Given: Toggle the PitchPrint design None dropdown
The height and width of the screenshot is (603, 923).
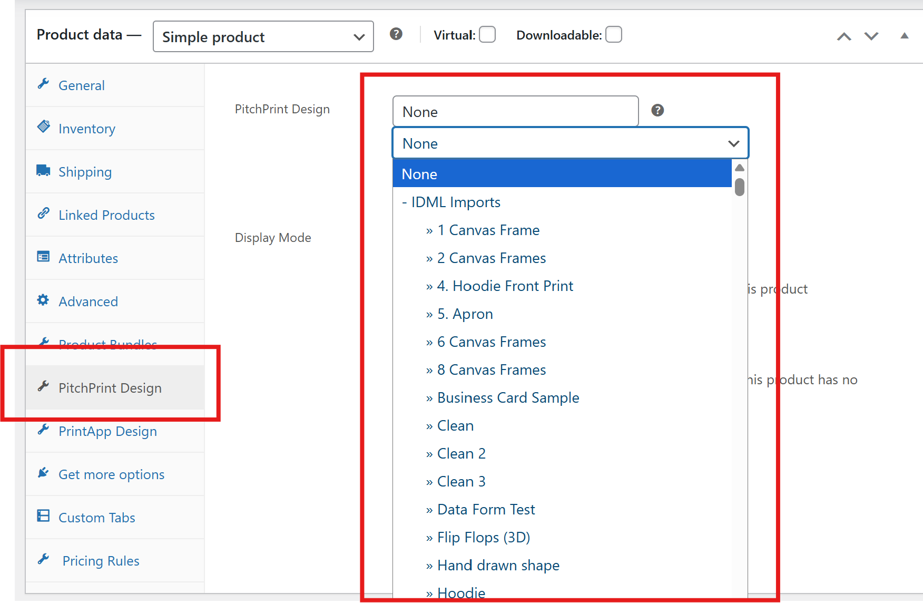Looking at the screenshot, I should tap(571, 143).
